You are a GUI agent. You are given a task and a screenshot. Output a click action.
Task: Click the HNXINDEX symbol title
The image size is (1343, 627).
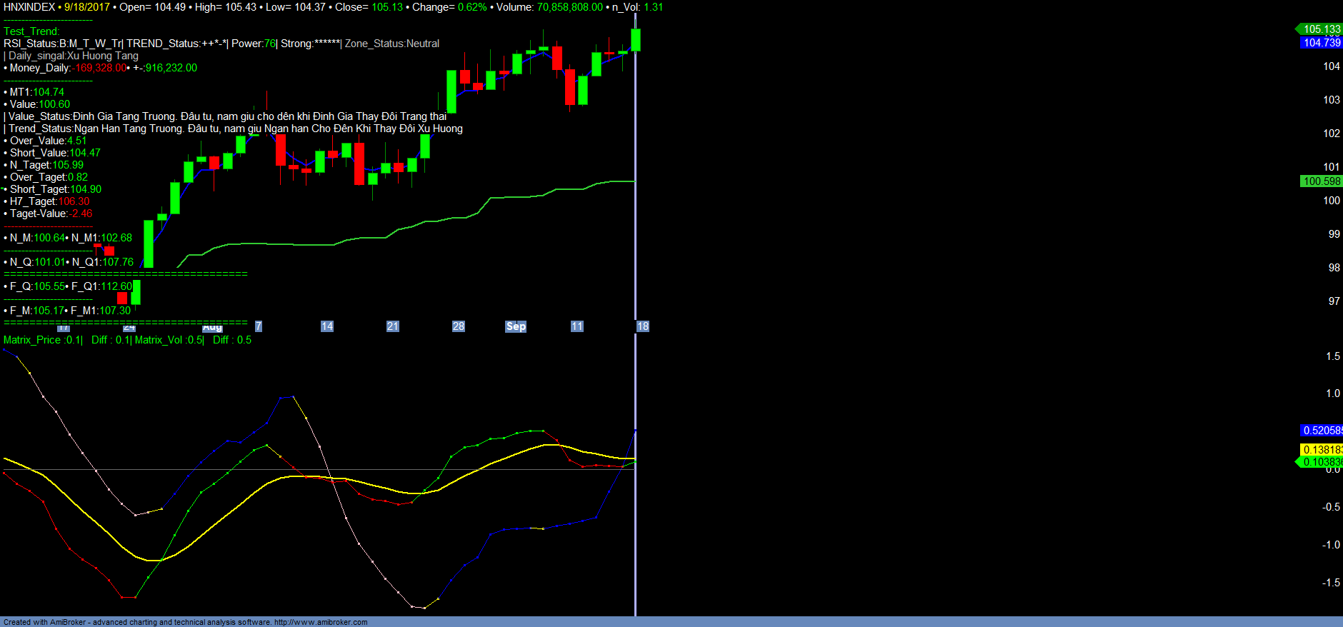(x=29, y=7)
